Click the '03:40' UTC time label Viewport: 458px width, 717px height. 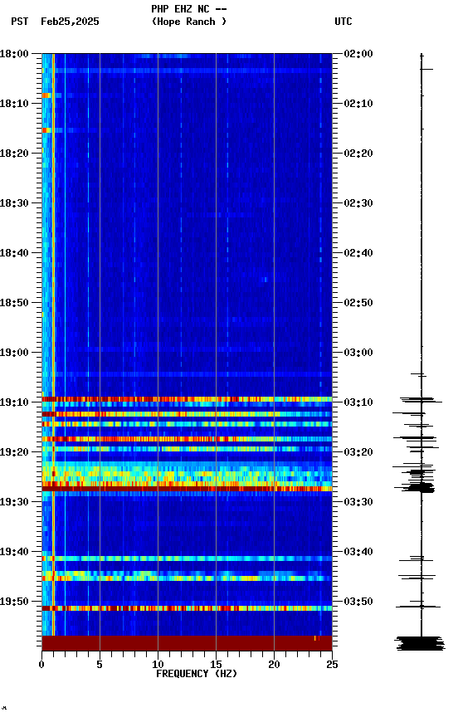(x=358, y=553)
